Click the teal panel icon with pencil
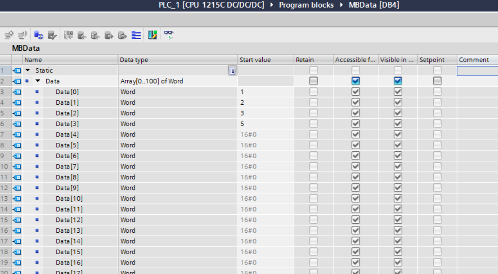The image size is (498, 274). (153, 35)
